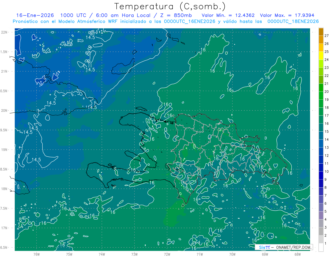Click the '70W' longitude axis label
Image resolution: width=334 pixels, height=258 pixels.
[x=232, y=254]
